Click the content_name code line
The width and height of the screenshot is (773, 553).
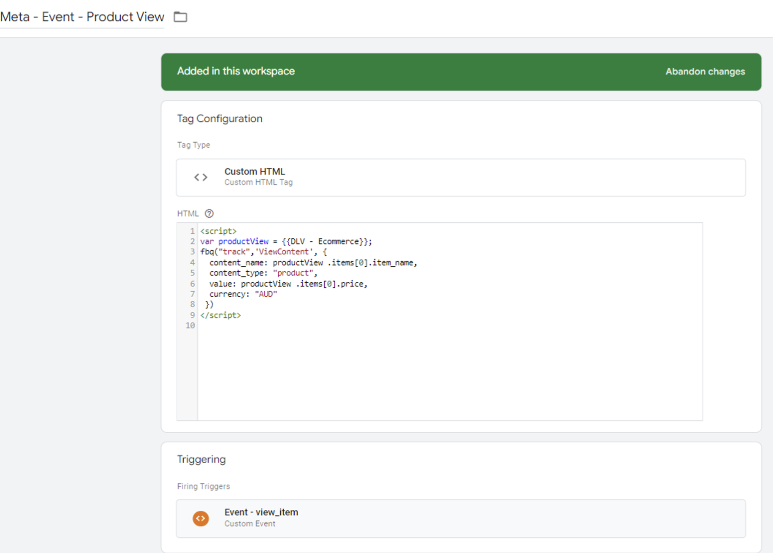coord(313,263)
